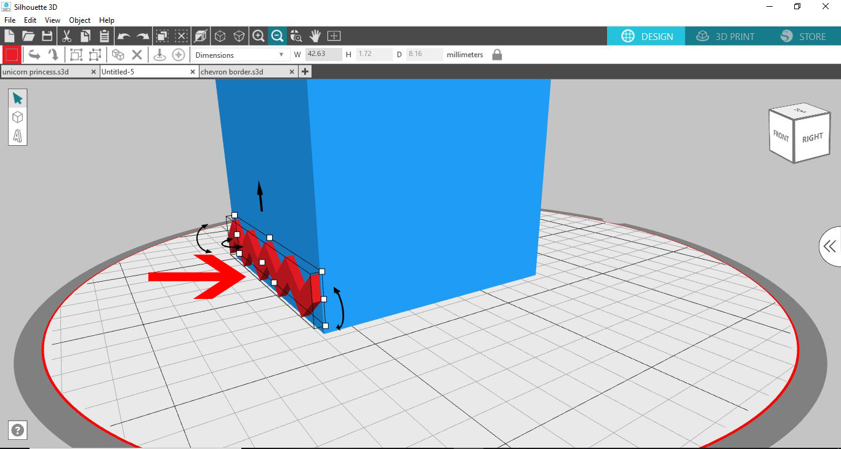Image resolution: width=841 pixels, height=449 pixels.
Task: Create a new document with New icon
Action: [x=9, y=36]
